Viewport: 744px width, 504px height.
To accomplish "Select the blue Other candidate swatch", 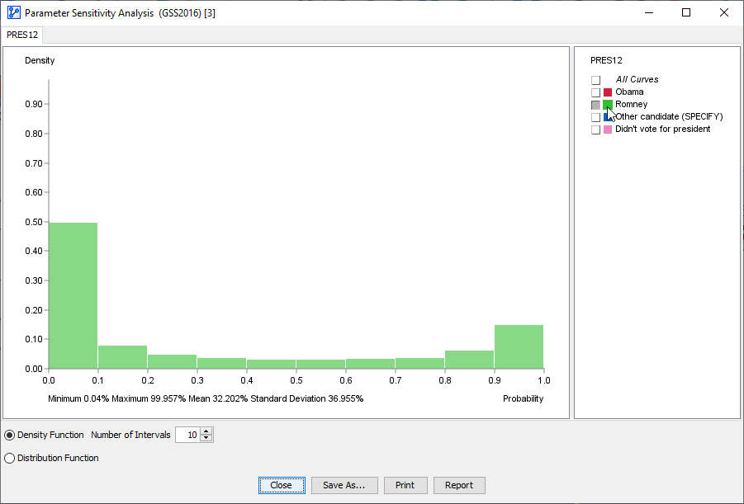I will point(607,116).
